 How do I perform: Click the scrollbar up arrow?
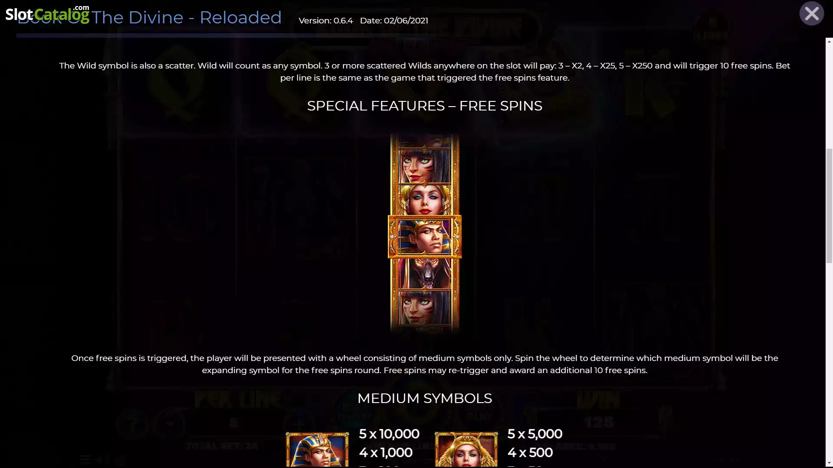click(829, 42)
